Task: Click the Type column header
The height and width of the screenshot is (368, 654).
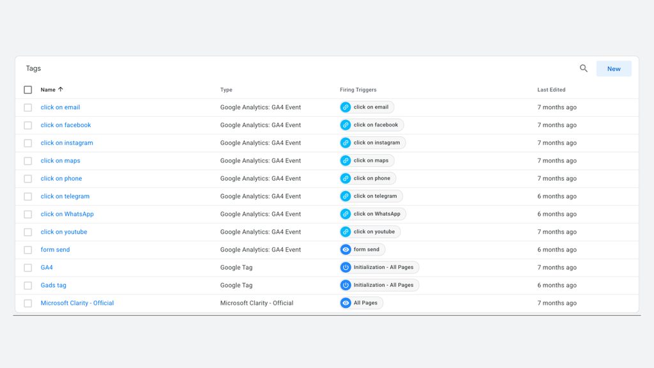Action: (226, 89)
